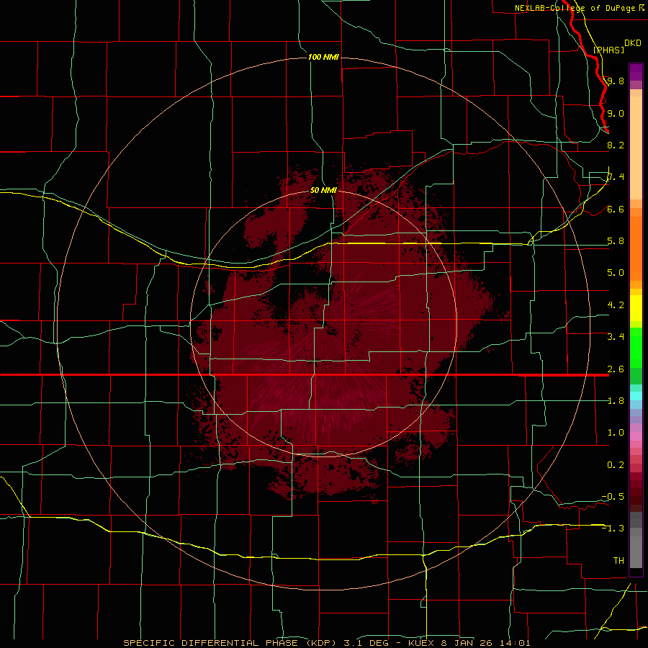Click the 9.0 value on the legend
The width and height of the screenshot is (648, 648).
point(616,113)
